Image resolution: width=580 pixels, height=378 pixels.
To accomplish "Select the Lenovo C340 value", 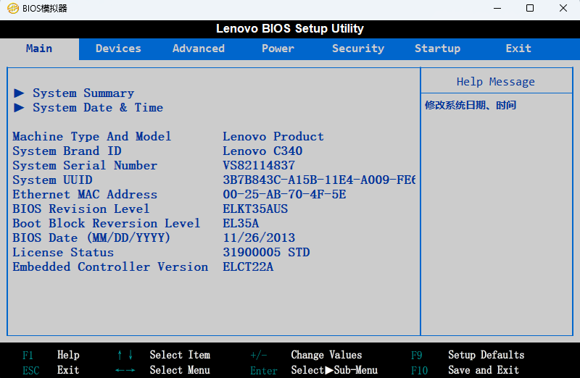I will (262, 151).
